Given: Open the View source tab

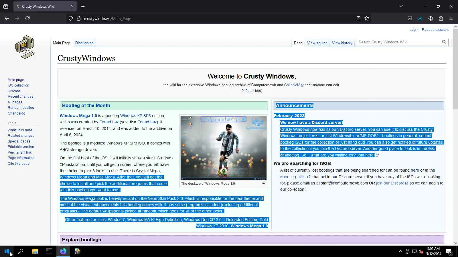Looking at the screenshot, I should click(317, 43).
